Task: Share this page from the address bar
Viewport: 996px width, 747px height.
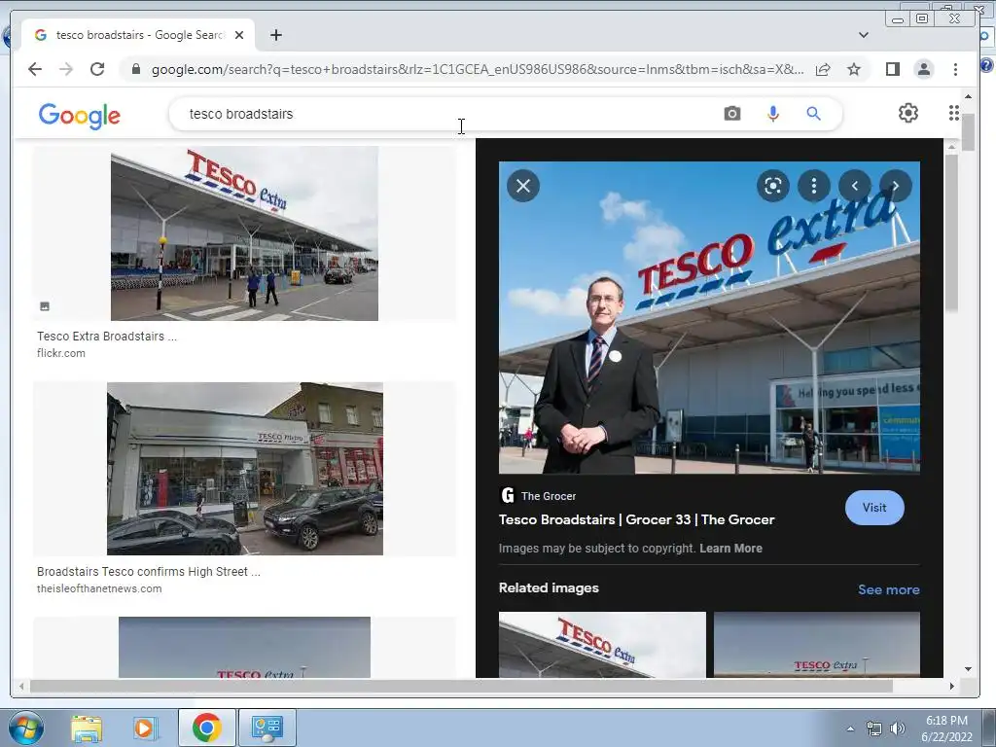Action: pos(823,69)
